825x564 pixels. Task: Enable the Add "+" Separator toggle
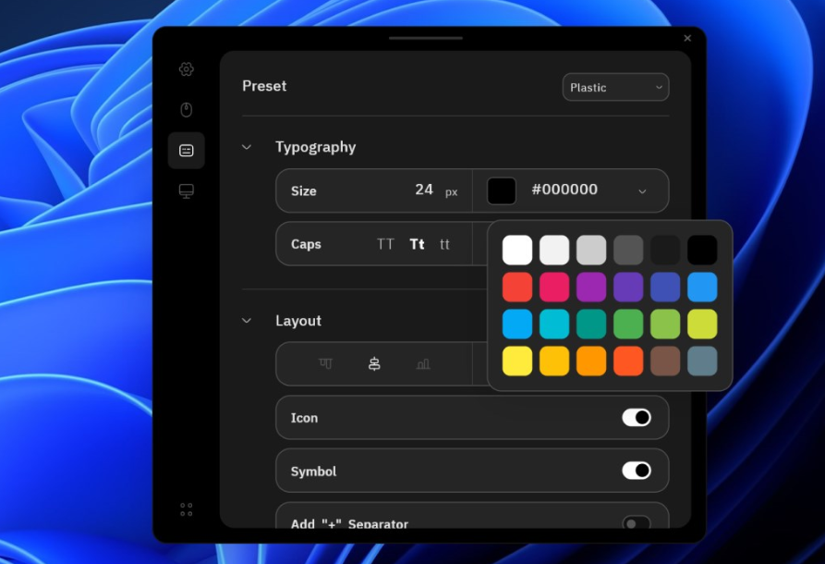637,523
